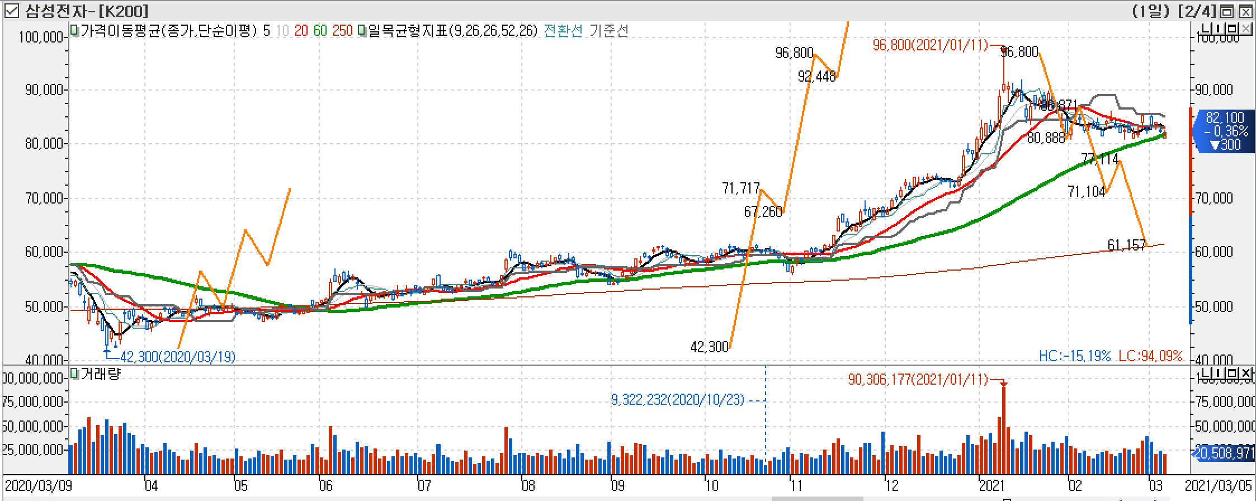Click the 06 month marker on time axis
This screenshot has width=1256, height=501.
pyautogui.click(x=326, y=484)
